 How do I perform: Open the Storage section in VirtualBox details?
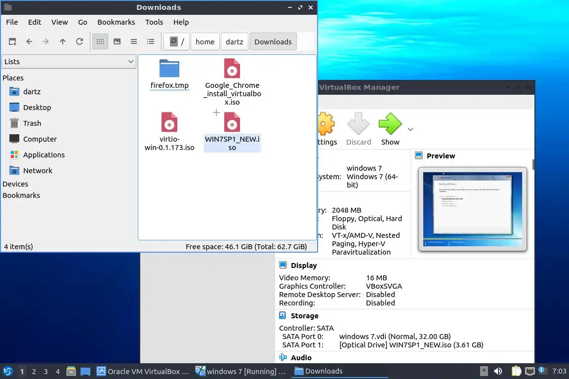pos(304,316)
